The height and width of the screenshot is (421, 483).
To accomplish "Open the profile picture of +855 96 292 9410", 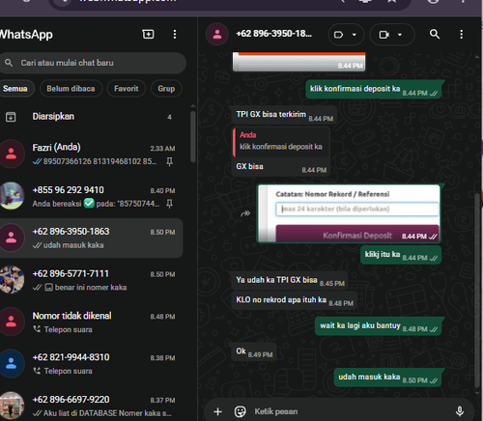I will pos(12,196).
